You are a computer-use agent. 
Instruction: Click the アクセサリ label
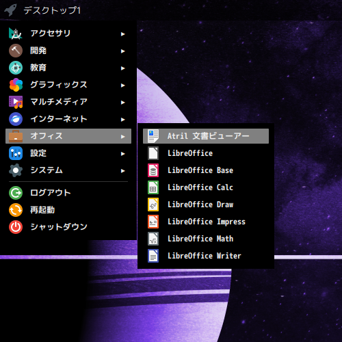tap(51, 34)
